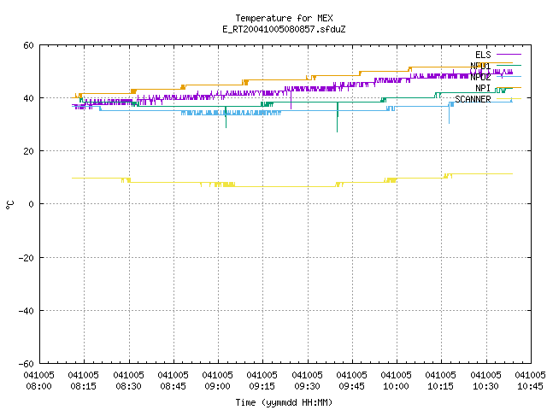The image size is (547, 410).
Task: Click the green NPU1 legend line sample
Action: tap(509, 65)
